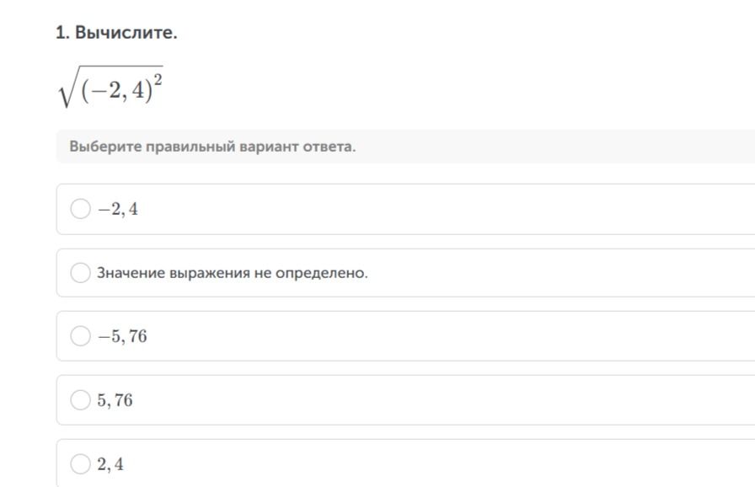Click the "Значение выражения не определено." label
Viewport: 755px width, 487px height.
click(x=233, y=273)
